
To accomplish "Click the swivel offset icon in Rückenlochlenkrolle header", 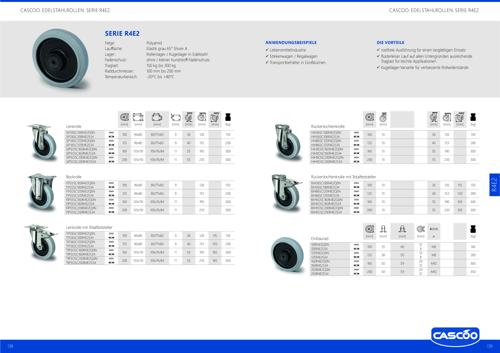I will 434,117.
